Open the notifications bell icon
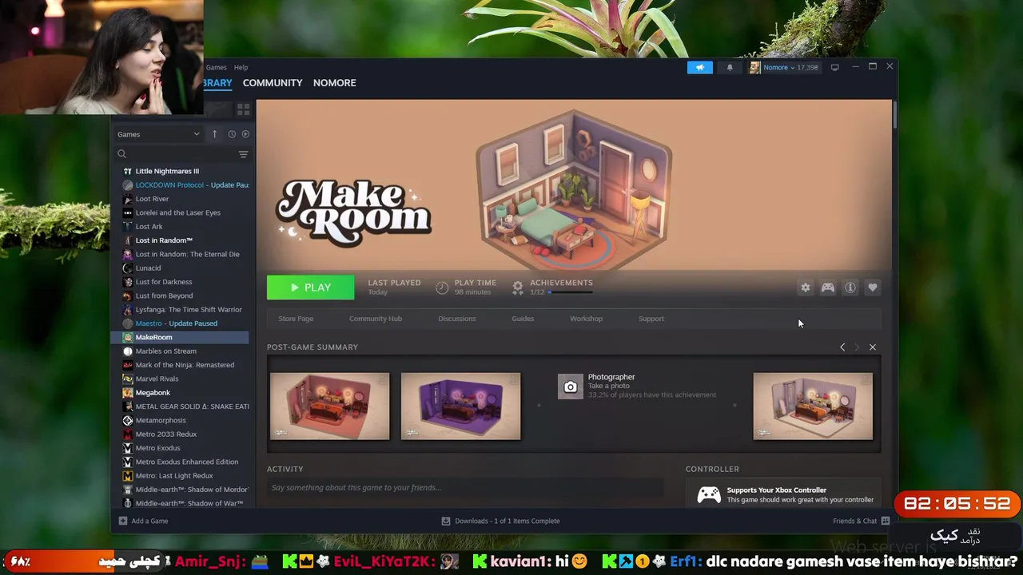1023x575 pixels. point(730,67)
